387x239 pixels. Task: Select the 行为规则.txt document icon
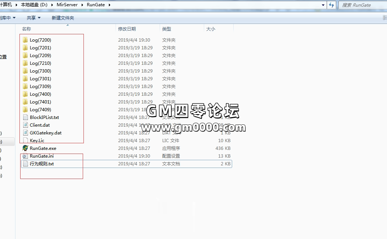(25, 164)
